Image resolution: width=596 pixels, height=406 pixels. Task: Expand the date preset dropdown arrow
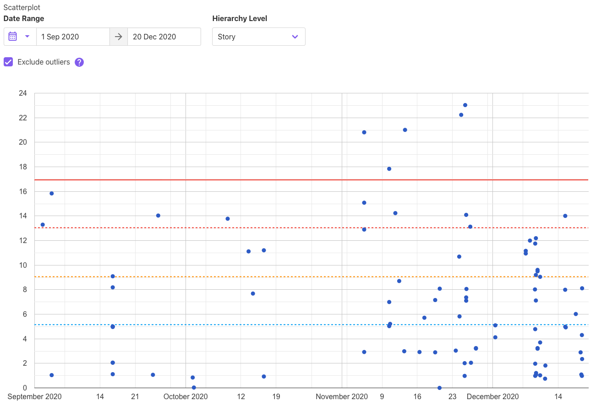pyautogui.click(x=27, y=37)
